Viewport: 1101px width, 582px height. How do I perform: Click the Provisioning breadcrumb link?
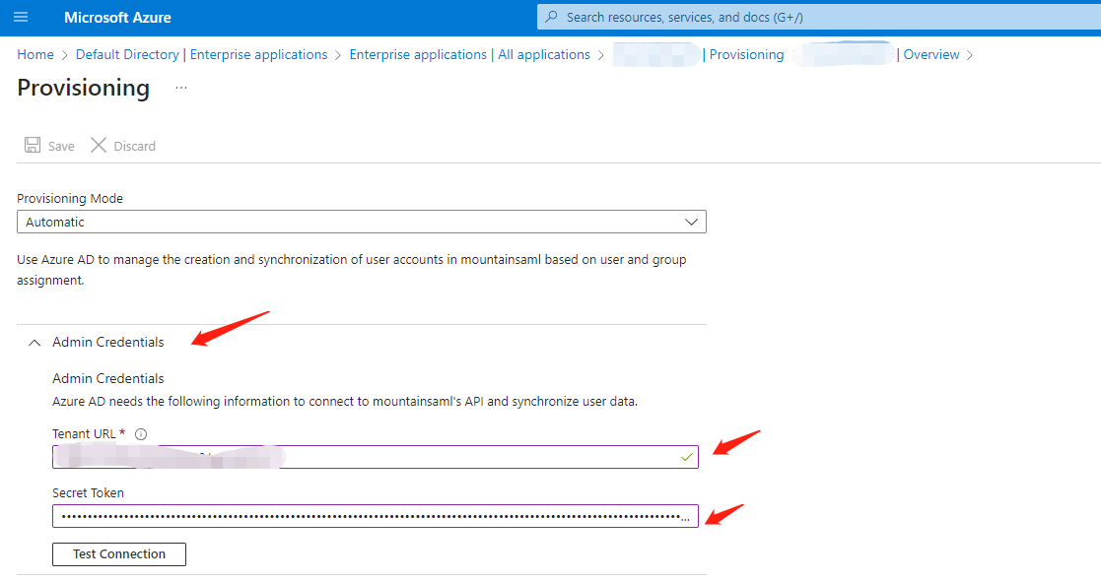pyautogui.click(x=746, y=55)
